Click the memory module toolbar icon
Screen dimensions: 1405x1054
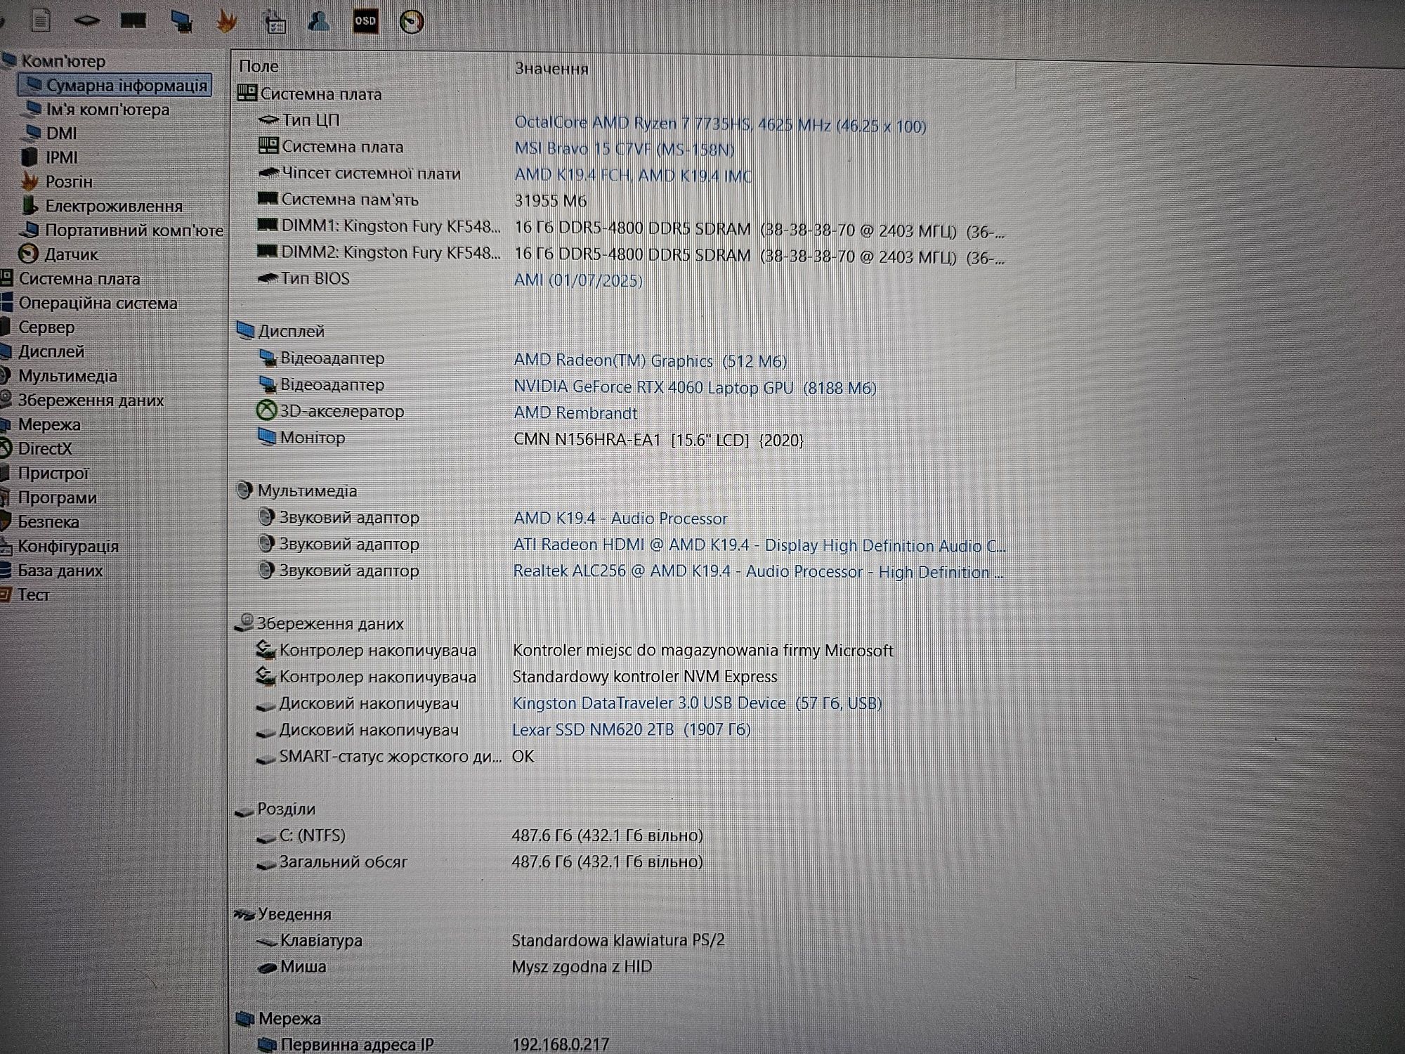point(133,20)
